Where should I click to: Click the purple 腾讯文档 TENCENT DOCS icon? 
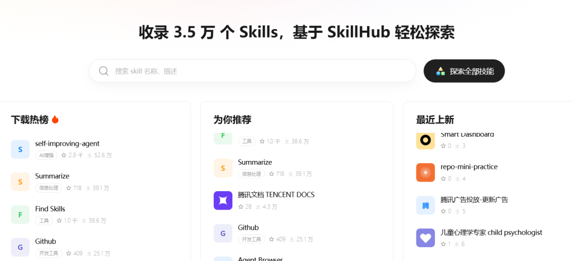pyautogui.click(x=223, y=201)
